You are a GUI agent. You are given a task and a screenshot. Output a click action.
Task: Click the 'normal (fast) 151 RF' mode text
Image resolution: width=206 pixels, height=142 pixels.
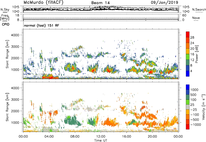click(x=41, y=25)
